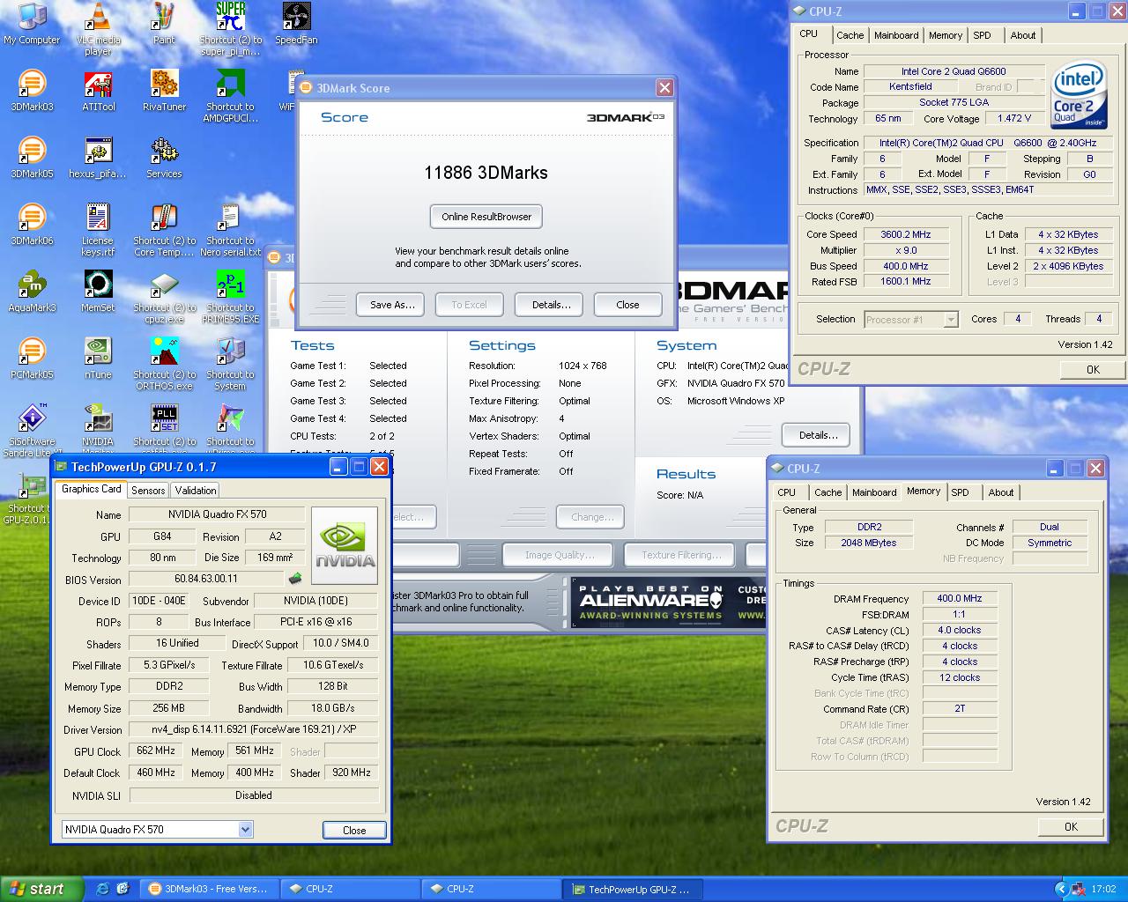Open the cpuz.exe shortcut icon
Screen dimensions: 1128x902
164,296
